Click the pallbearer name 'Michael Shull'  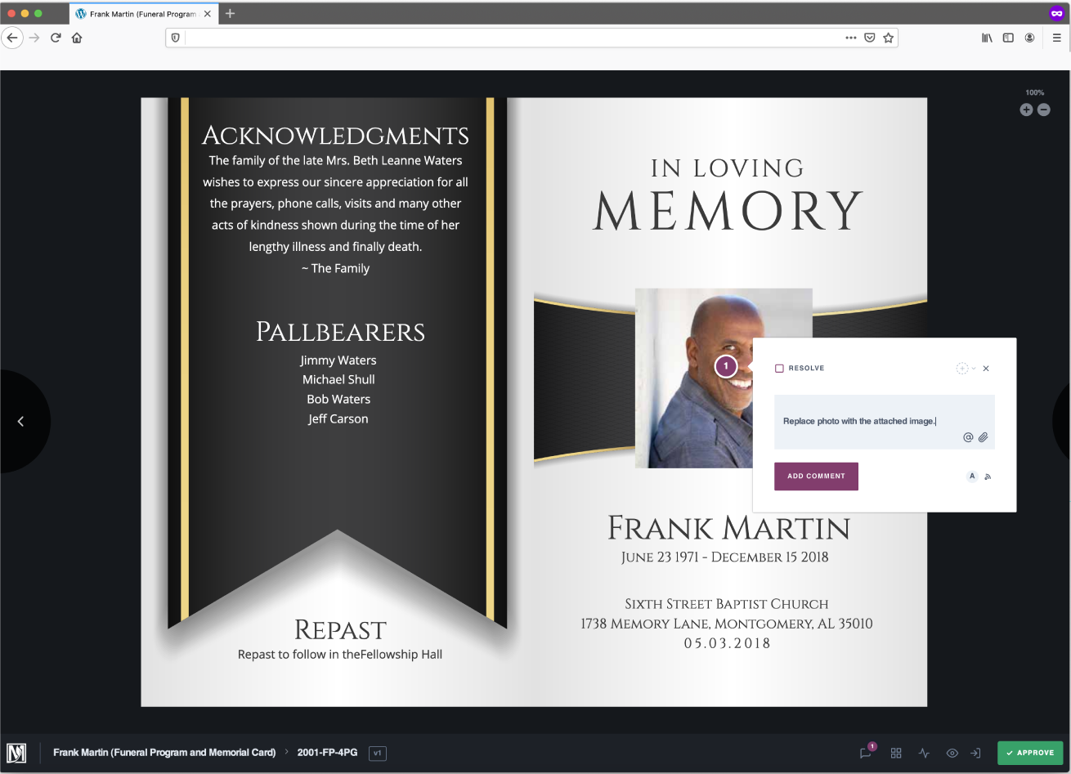click(338, 380)
